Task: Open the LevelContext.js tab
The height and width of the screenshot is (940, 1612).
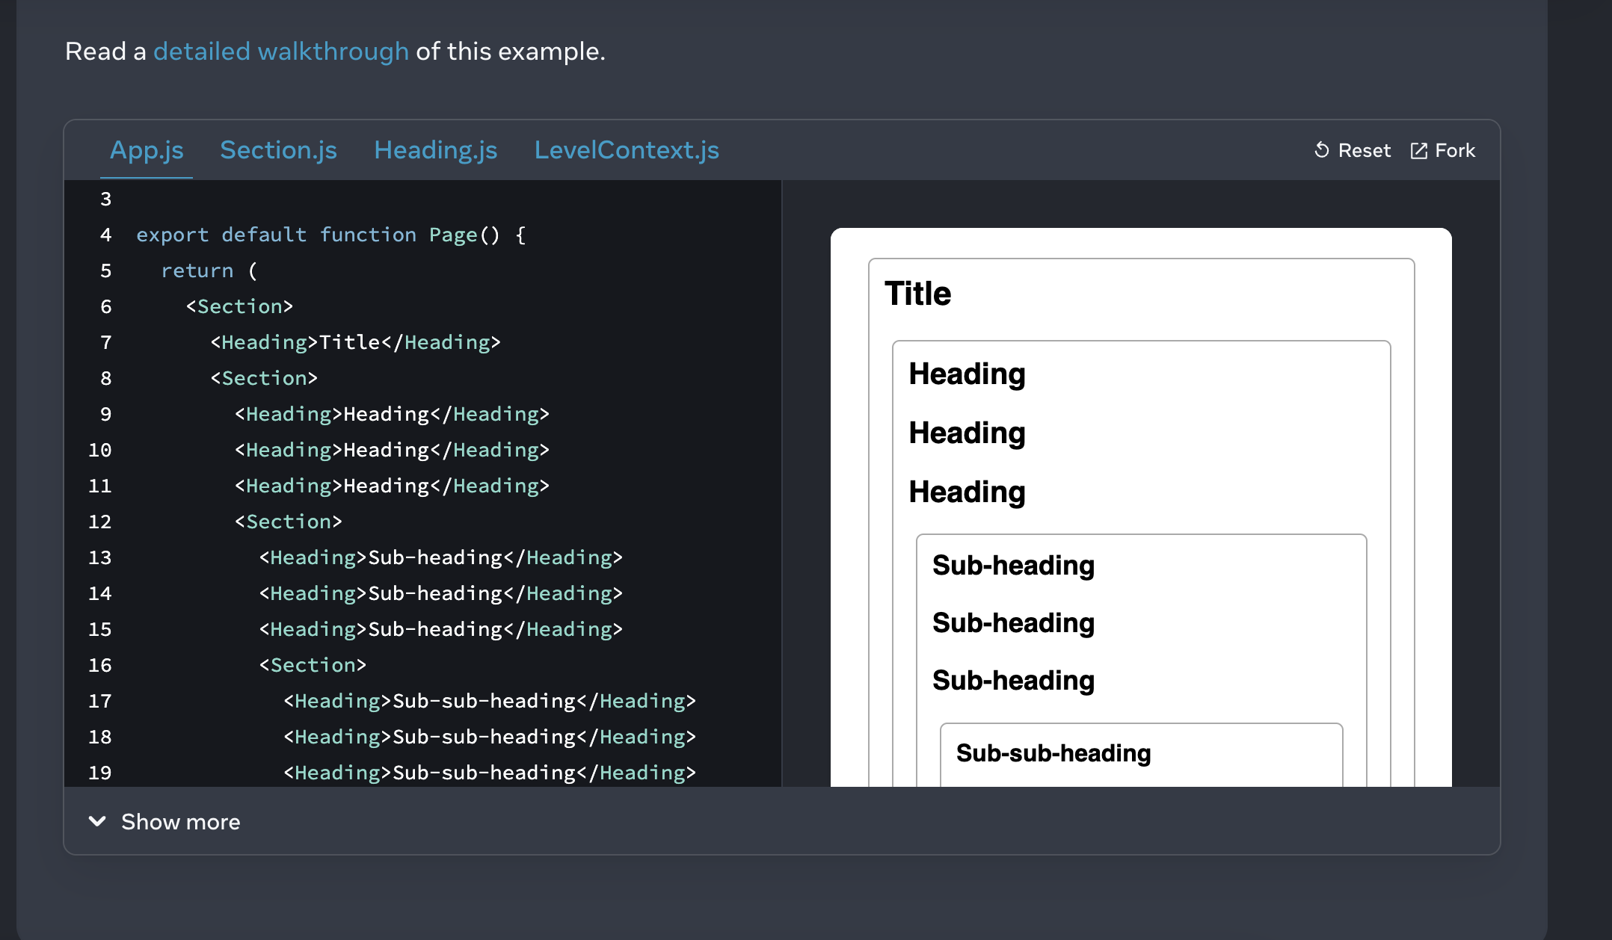Action: point(627,150)
